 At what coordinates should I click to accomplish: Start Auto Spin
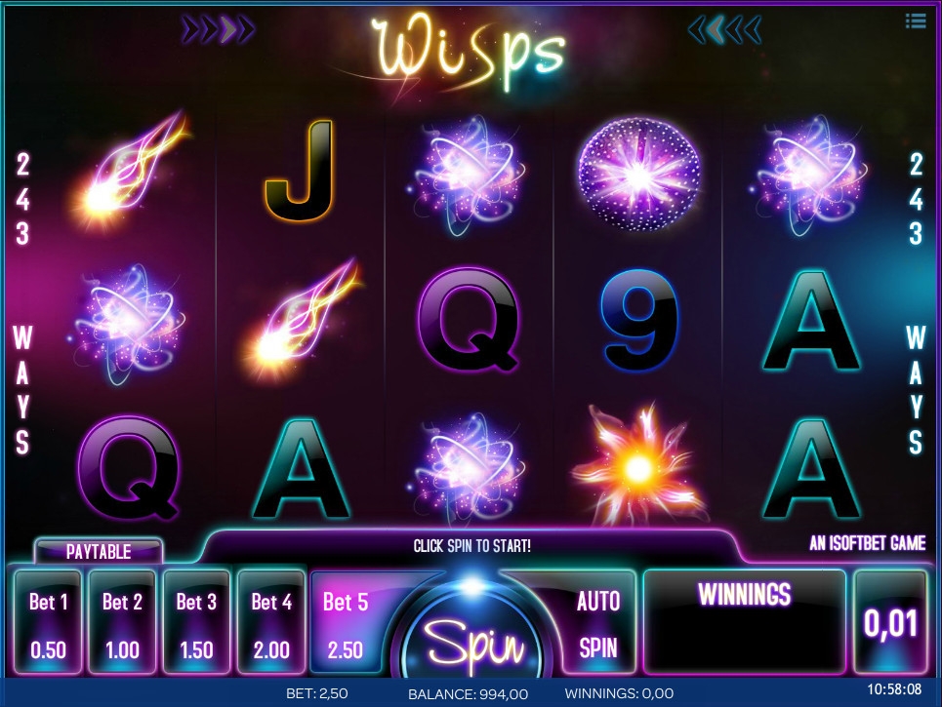(597, 624)
